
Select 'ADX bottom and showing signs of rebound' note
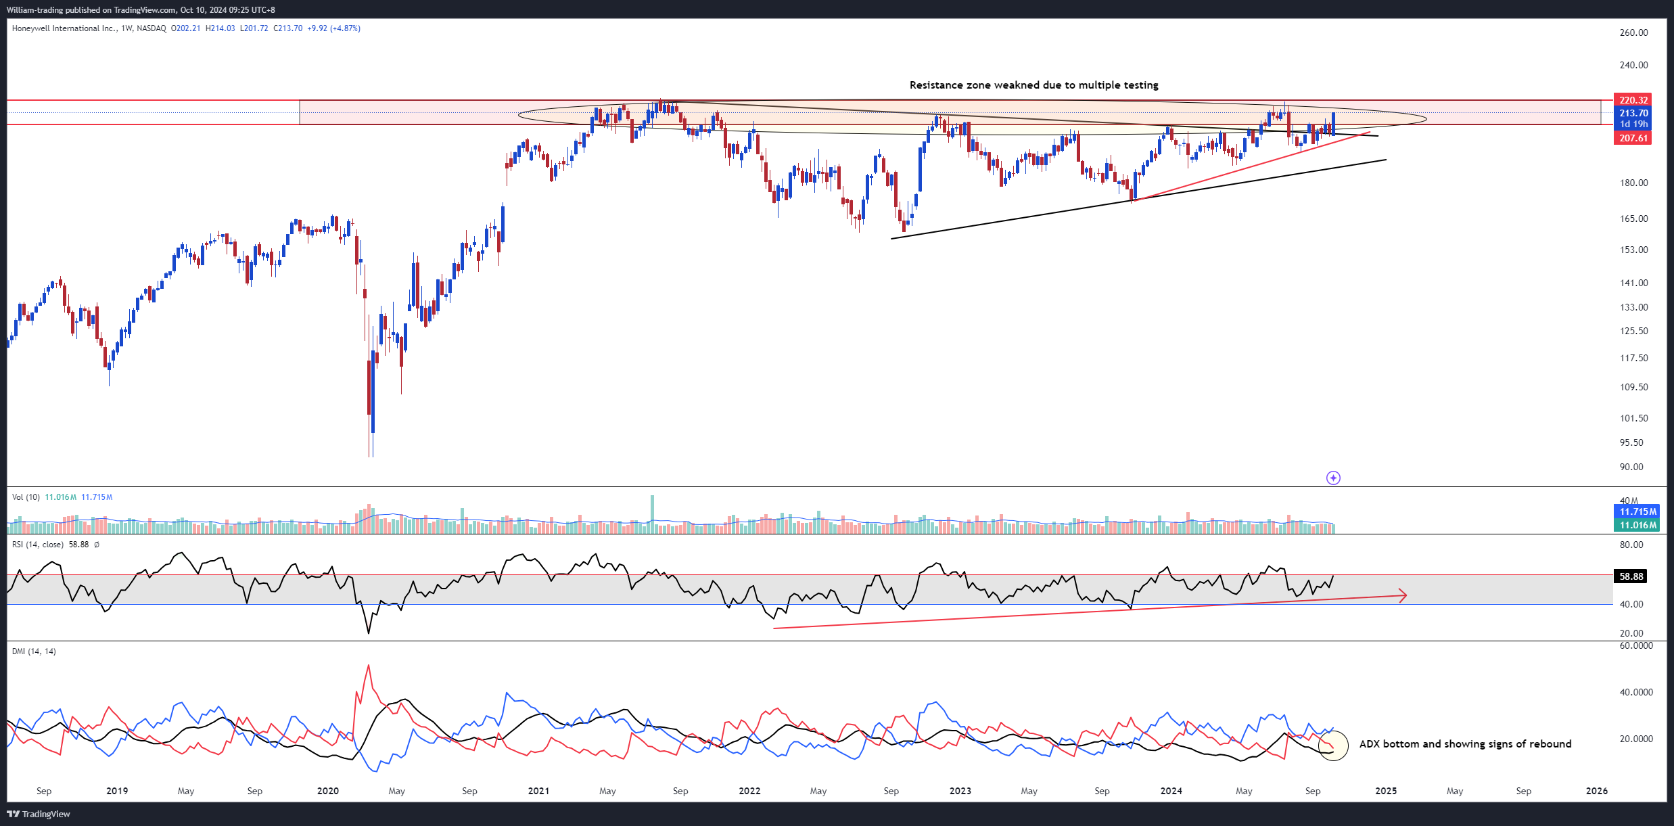tap(1465, 744)
